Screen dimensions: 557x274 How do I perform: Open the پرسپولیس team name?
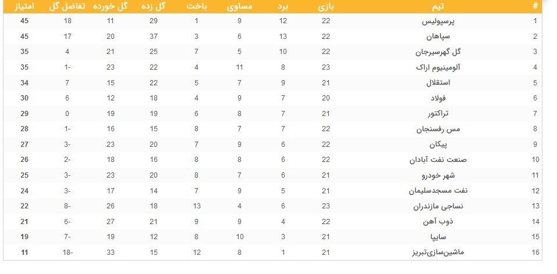(439, 21)
